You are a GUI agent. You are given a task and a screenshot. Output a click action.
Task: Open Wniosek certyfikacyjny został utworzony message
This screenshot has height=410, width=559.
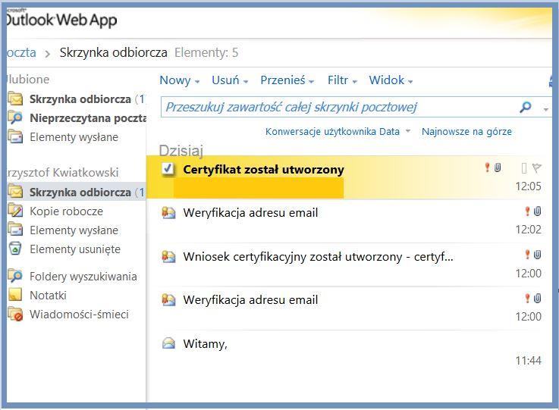(345, 264)
